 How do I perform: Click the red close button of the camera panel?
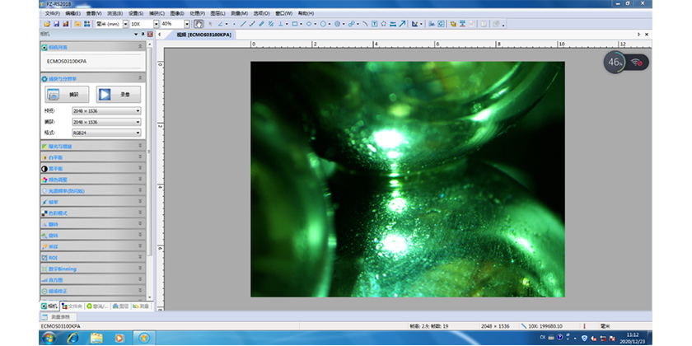pyautogui.click(x=150, y=35)
